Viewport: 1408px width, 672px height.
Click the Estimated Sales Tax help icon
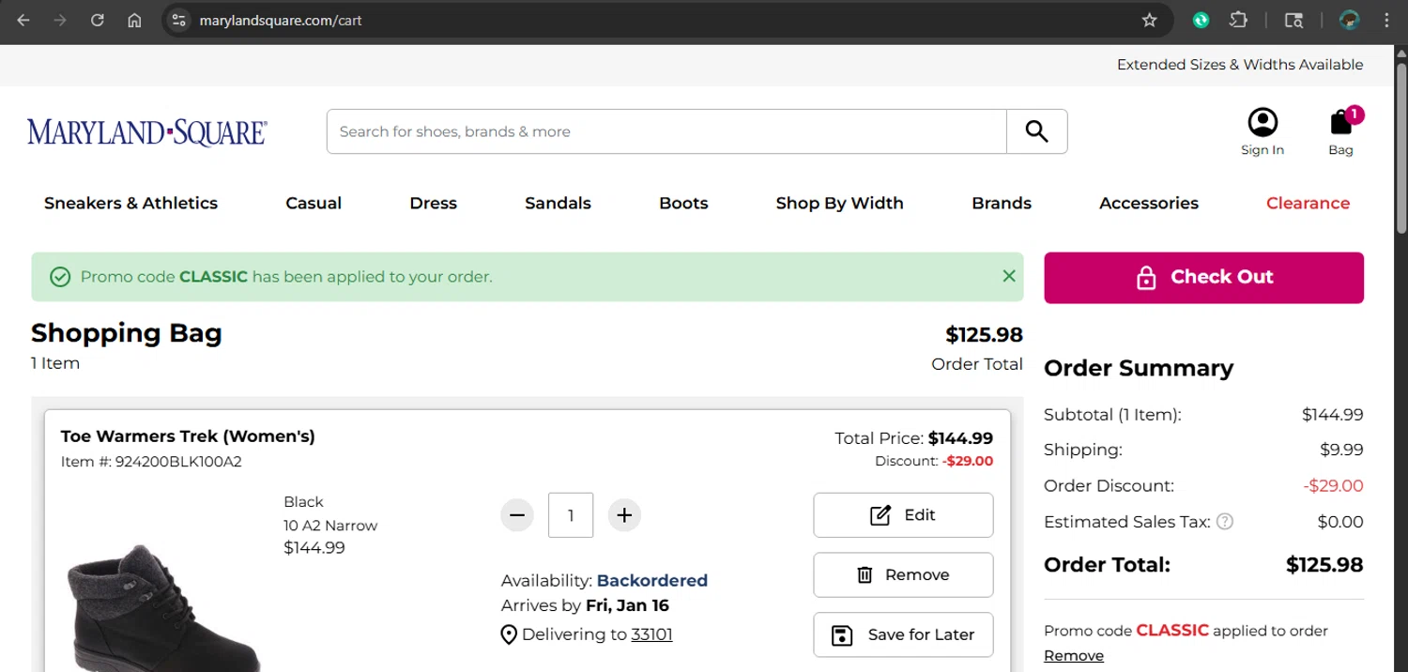1224,522
